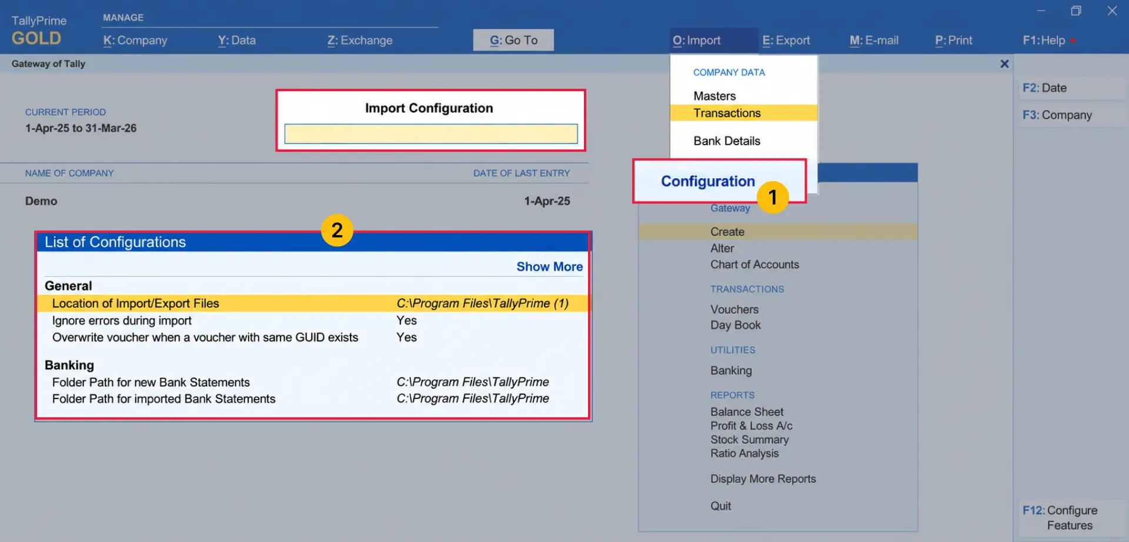The width and height of the screenshot is (1129, 542).
Task: Select the Demo company row
Action: point(297,201)
